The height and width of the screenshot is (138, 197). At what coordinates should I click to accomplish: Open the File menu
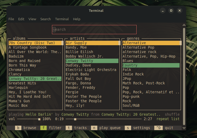pyautogui.click(x=11, y=19)
